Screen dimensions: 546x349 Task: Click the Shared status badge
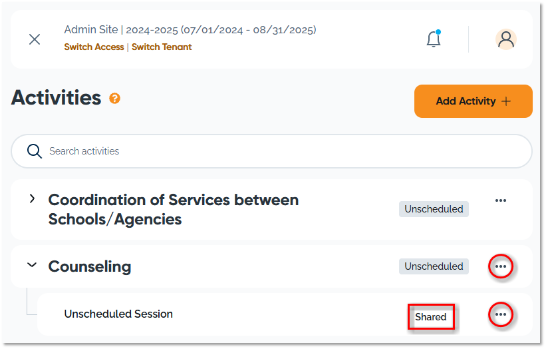[431, 317]
